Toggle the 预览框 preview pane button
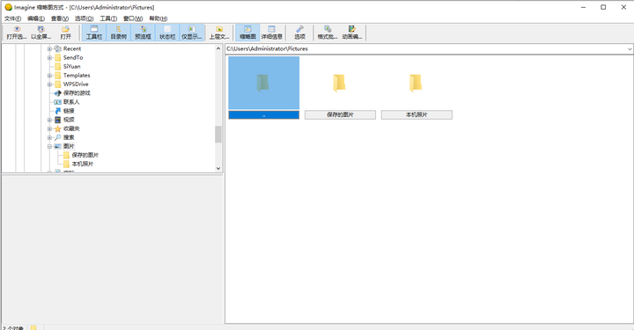The width and height of the screenshot is (634, 330). [143, 33]
